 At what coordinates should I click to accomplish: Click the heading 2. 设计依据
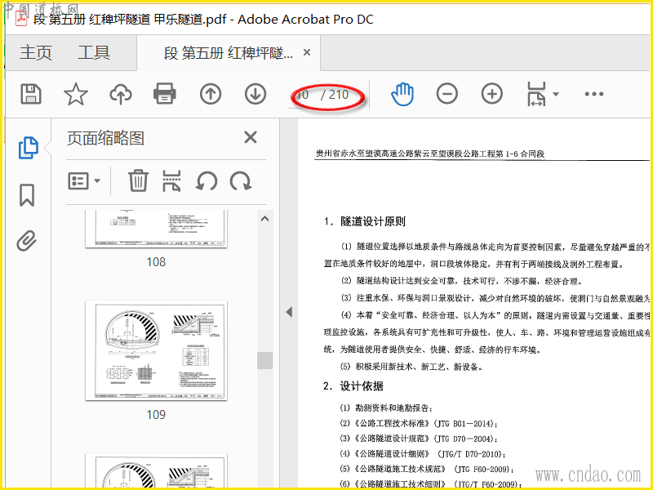(353, 386)
